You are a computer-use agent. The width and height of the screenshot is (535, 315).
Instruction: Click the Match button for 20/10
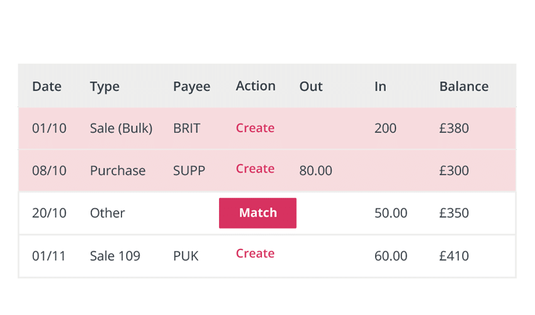coord(257,213)
